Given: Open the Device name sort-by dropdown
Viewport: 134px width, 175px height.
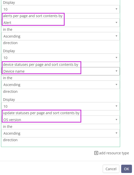Looking at the screenshot, I should point(61,71).
